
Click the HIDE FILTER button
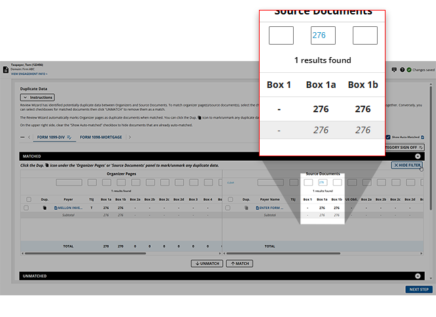pos(407,165)
